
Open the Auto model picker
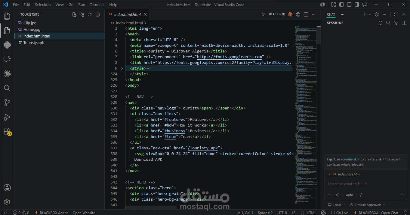(x=349, y=195)
